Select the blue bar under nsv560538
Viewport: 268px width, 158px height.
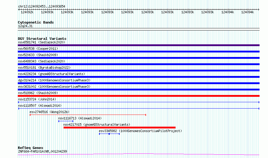[139, 52]
